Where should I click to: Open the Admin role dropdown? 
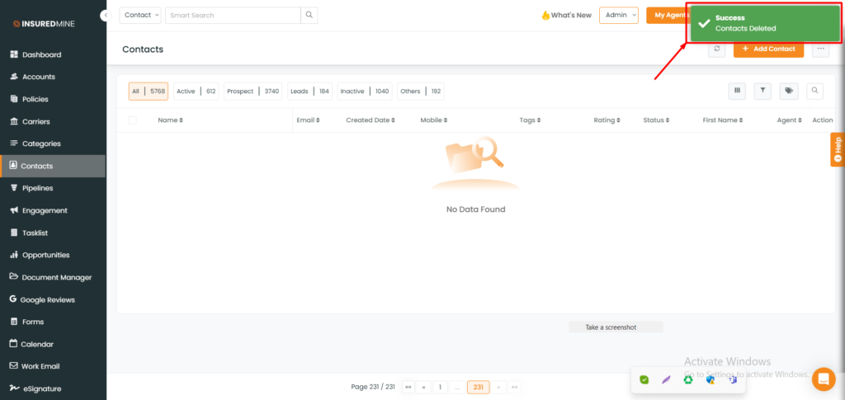click(x=619, y=15)
